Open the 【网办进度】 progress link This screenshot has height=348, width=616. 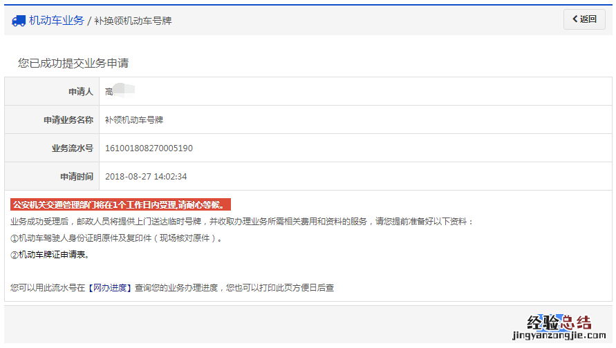coord(110,287)
